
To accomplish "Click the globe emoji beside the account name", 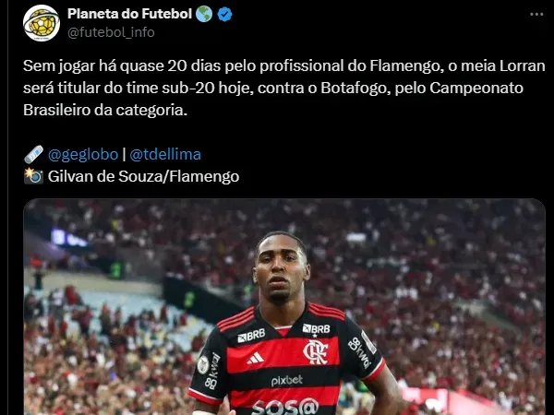I will tap(204, 14).
